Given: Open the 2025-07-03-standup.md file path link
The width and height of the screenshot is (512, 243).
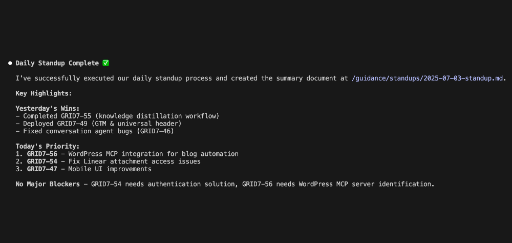Looking at the screenshot, I should coord(428,78).
